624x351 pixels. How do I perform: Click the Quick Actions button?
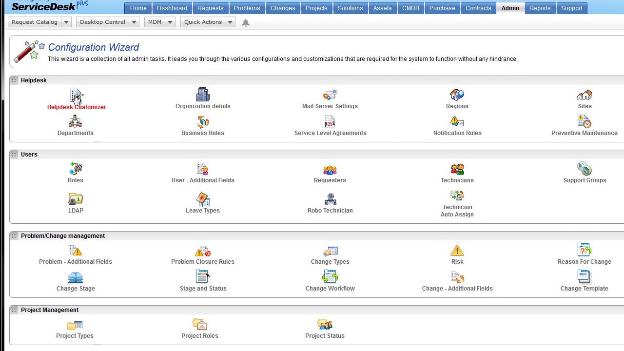pyautogui.click(x=203, y=22)
